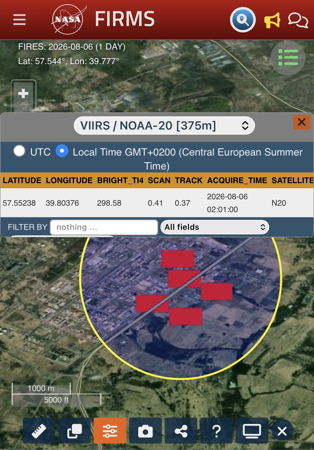Click the track value 0.37
Viewport: 314px width, 450px height.
click(182, 203)
